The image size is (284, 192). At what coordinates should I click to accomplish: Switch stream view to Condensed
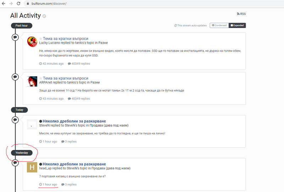coord(219,25)
